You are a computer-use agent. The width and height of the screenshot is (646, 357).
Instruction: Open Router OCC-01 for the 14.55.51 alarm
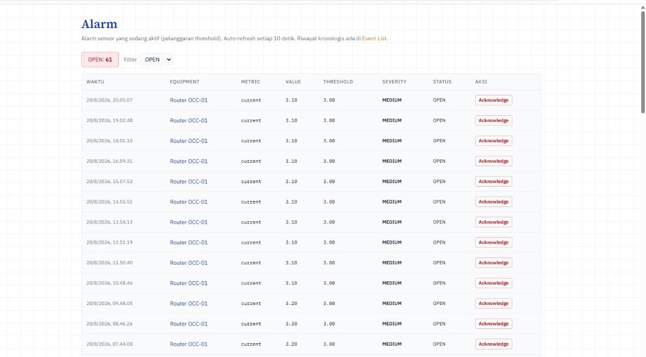(189, 202)
